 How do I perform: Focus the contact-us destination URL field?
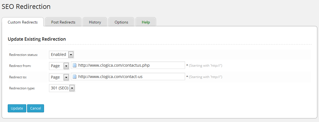click(130, 77)
